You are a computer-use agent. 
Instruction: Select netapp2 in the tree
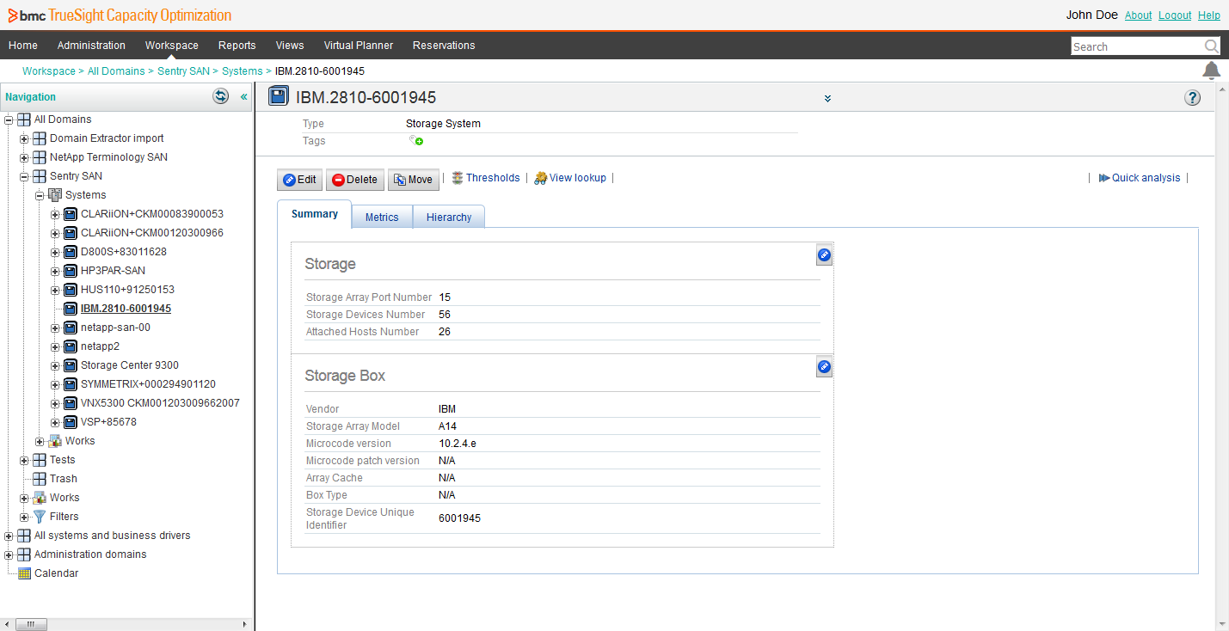[100, 346]
